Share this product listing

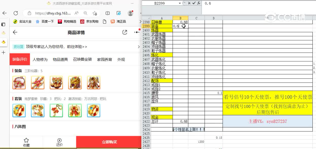125,32
